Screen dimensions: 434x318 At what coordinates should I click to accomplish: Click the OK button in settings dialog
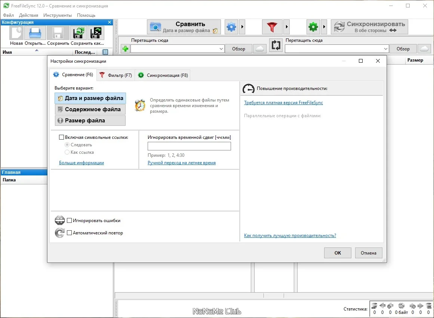point(338,253)
